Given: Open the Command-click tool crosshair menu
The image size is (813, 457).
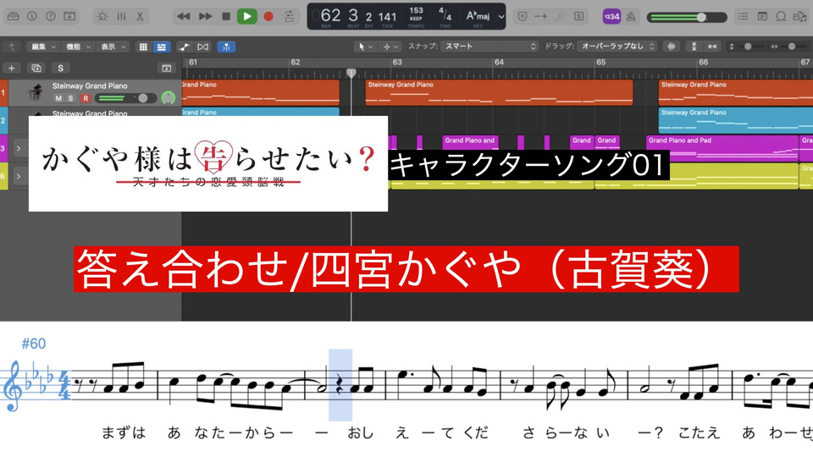Looking at the screenshot, I should click(x=390, y=47).
